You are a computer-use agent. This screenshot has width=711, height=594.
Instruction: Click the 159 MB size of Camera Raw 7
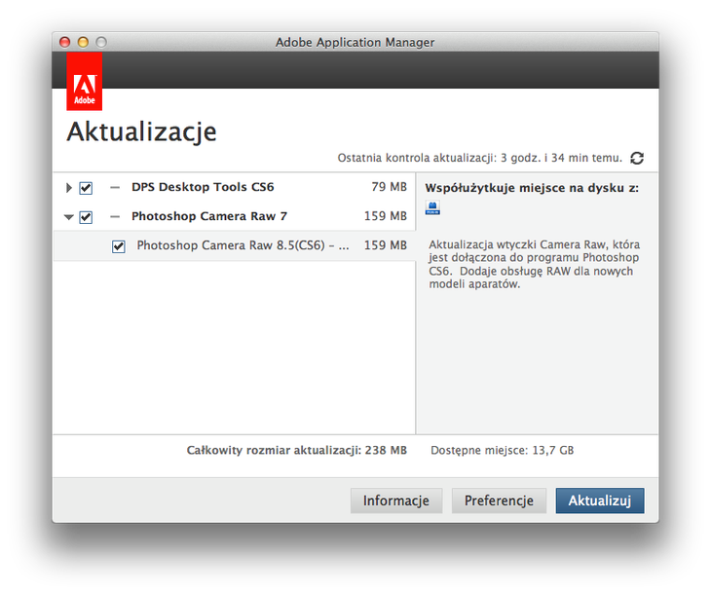pos(386,216)
